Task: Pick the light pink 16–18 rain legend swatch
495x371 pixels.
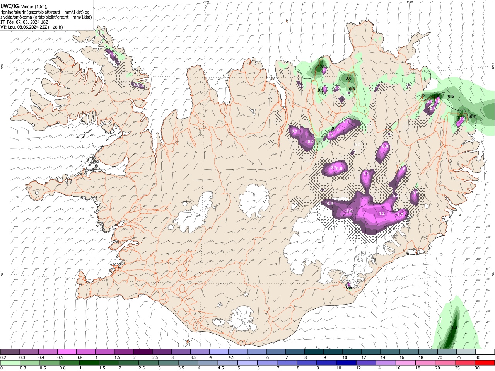Action: pyautogui.click(x=405, y=362)
